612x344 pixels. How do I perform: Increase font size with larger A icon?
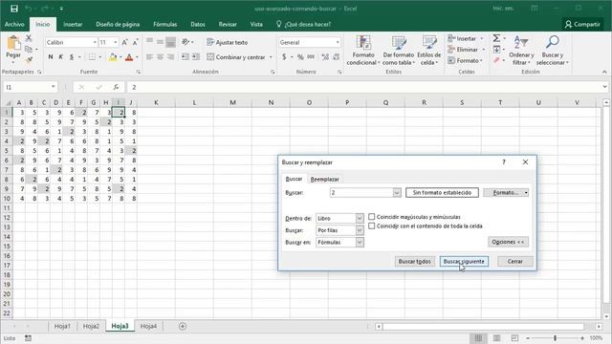[x=125, y=42]
